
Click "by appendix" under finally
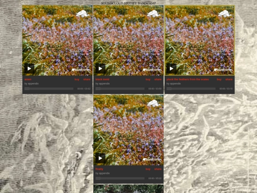103,173
